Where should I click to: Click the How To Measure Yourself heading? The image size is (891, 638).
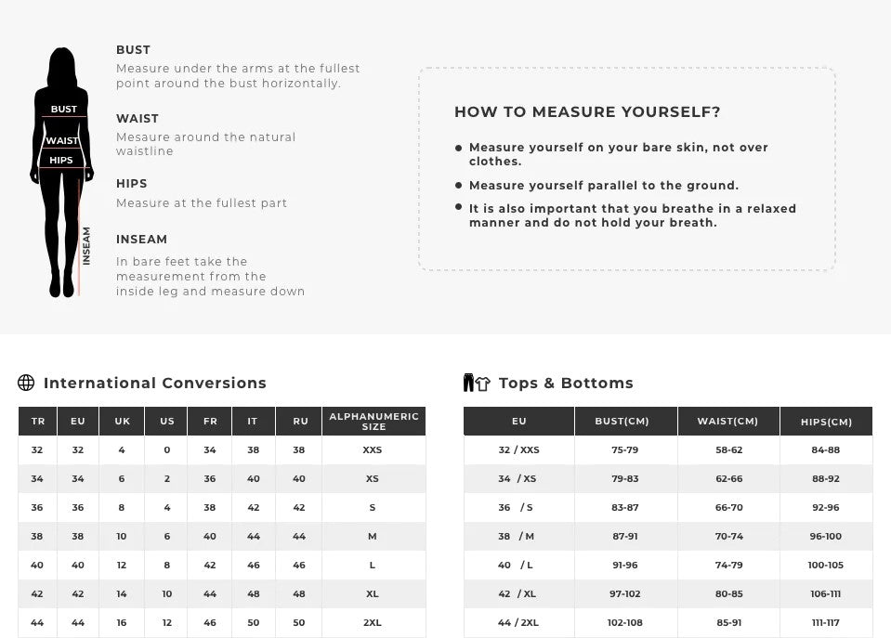click(x=587, y=112)
